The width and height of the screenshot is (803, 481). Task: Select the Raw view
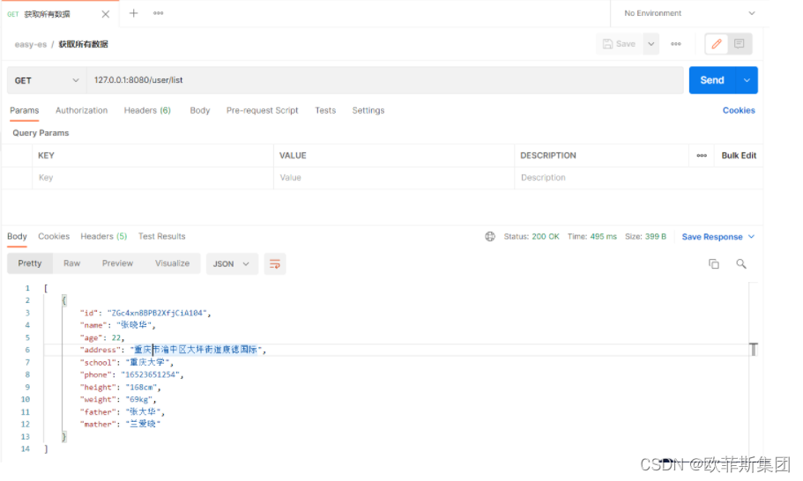(71, 263)
